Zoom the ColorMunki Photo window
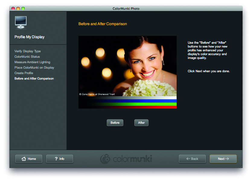This screenshot has height=181, width=252. tap(23, 8)
